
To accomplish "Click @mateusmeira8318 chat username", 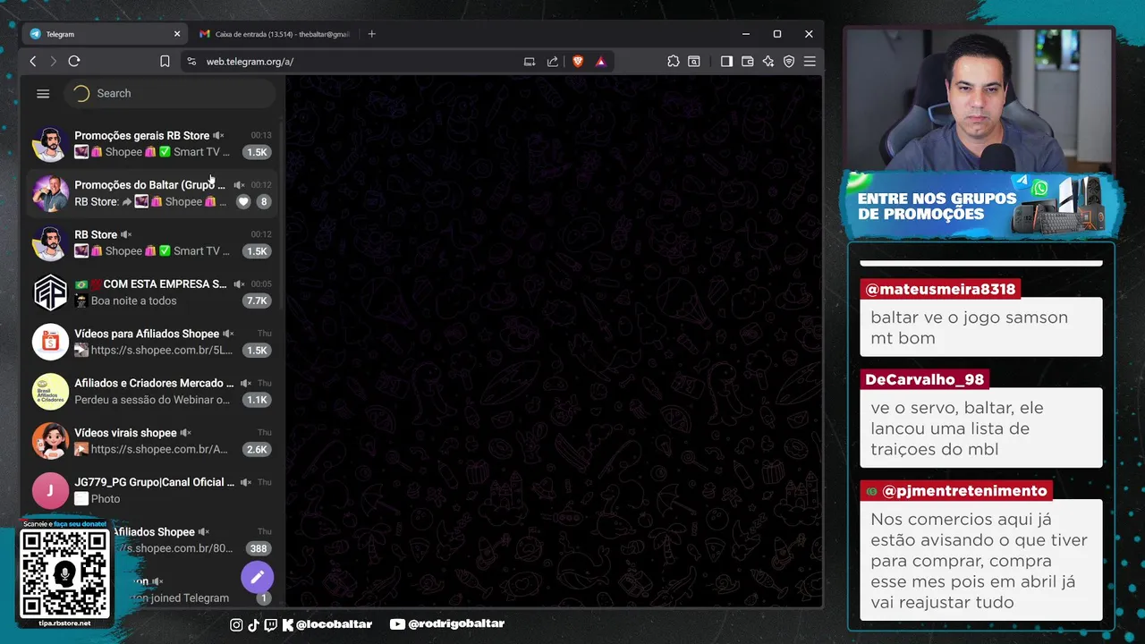I will point(940,289).
